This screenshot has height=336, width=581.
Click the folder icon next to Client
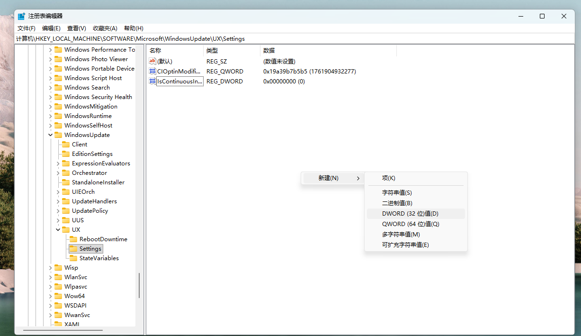[x=66, y=145]
